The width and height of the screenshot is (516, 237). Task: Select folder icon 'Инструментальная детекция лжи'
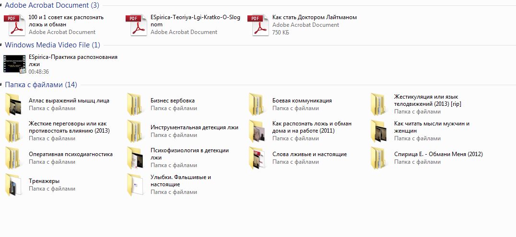click(x=135, y=131)
